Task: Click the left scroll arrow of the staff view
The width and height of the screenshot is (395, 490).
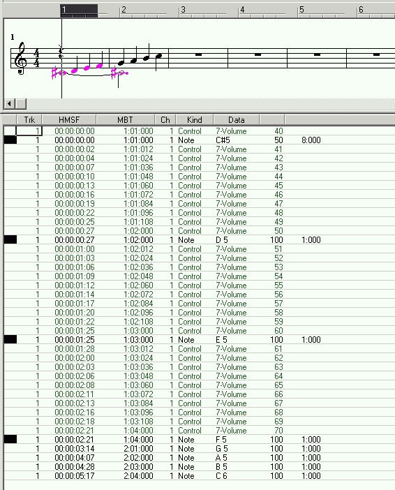Action: (9, 103)
